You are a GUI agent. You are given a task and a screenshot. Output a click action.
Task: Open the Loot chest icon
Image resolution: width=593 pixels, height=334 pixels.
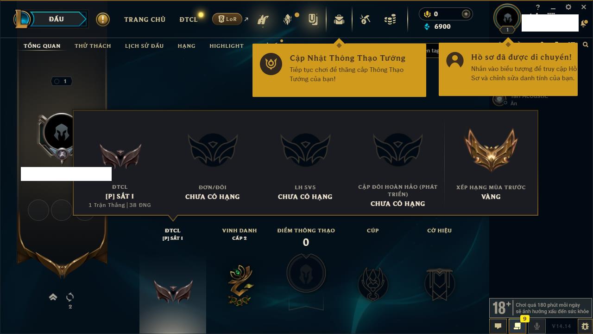pos(365,19)
